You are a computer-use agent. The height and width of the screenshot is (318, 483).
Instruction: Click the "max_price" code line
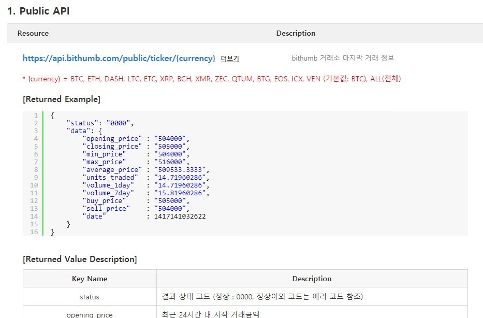click(x=136, y=162)
